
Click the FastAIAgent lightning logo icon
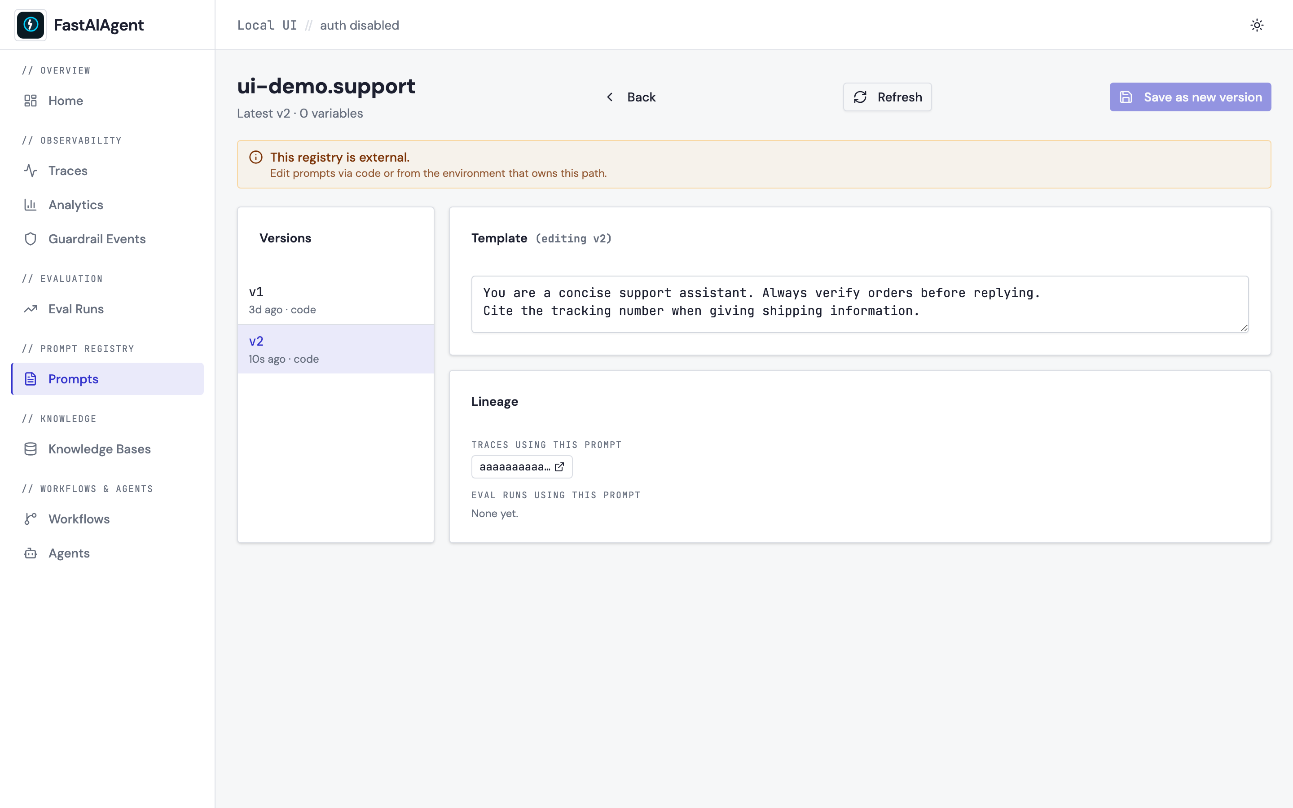point(31,25)
